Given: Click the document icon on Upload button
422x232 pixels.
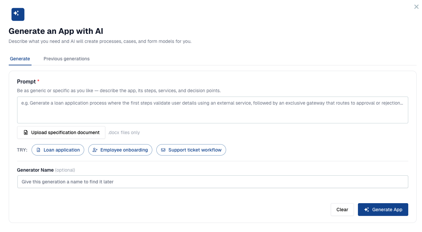Looking at the screenshot, I should click(26, 132).
